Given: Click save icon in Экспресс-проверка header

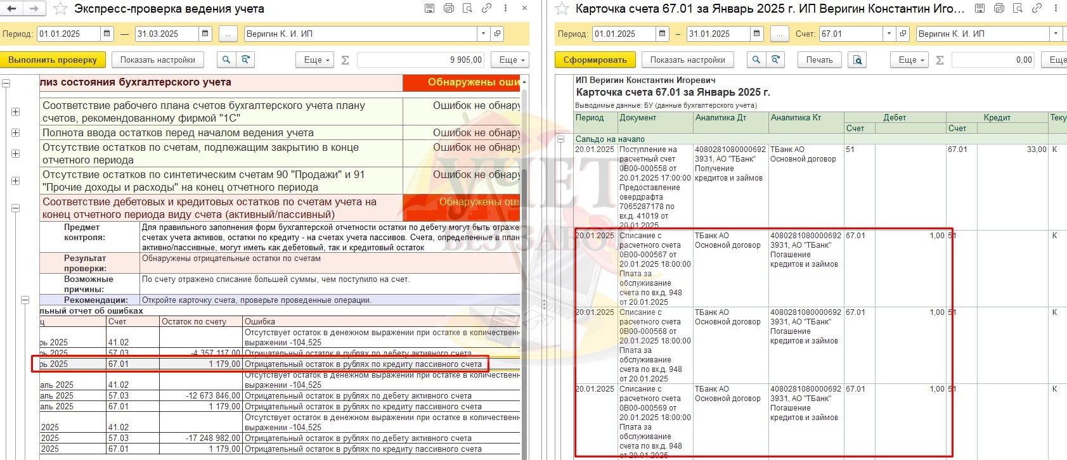Looking at the screenshot, I should 429,9.
